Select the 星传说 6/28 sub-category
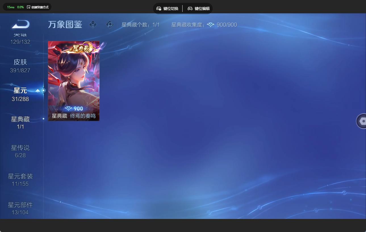 tap(20, 151)
